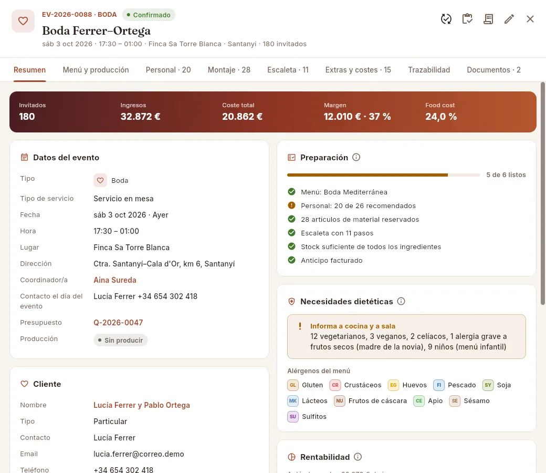
Task: Show info tooltip for Preparación
Action: tap(356, 157)
